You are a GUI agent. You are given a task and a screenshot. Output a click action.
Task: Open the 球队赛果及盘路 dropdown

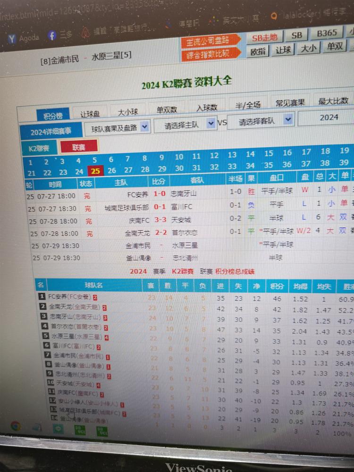117,128
